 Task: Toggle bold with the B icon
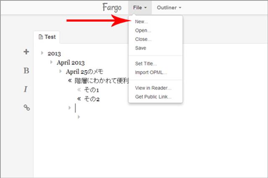tap(26, 71)
